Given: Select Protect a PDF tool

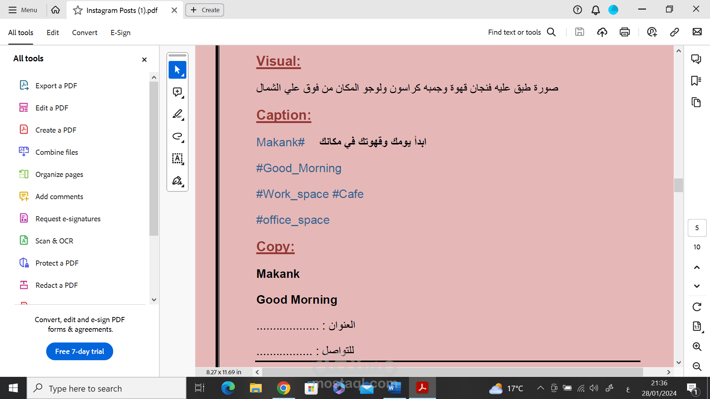Looking at the screenshot, I should pyautogui.click(x=49, y=263).
